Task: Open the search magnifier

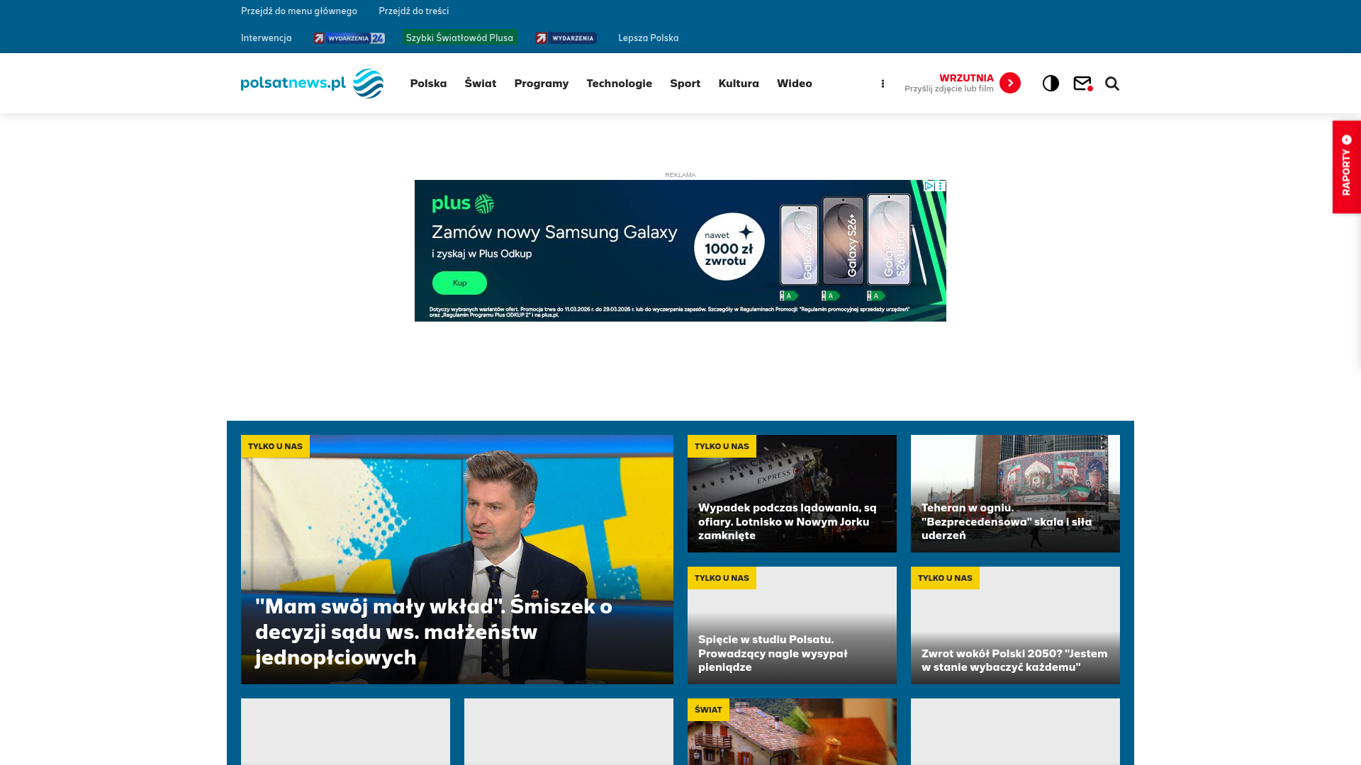Action: point(1112,84)
